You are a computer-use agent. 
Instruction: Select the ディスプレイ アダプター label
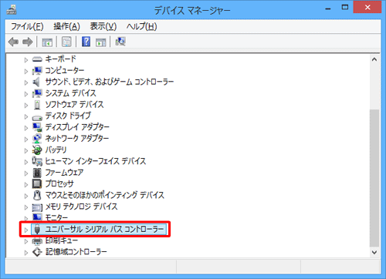coord(77,127)
